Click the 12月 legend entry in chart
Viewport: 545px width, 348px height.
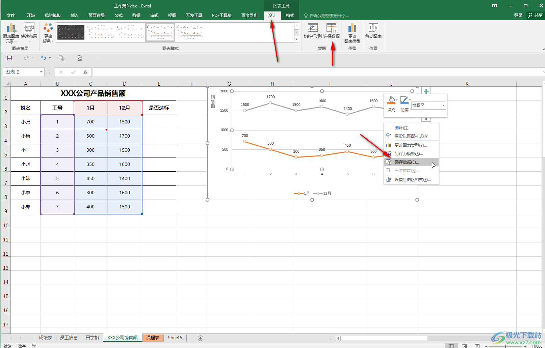coord(322,194)
